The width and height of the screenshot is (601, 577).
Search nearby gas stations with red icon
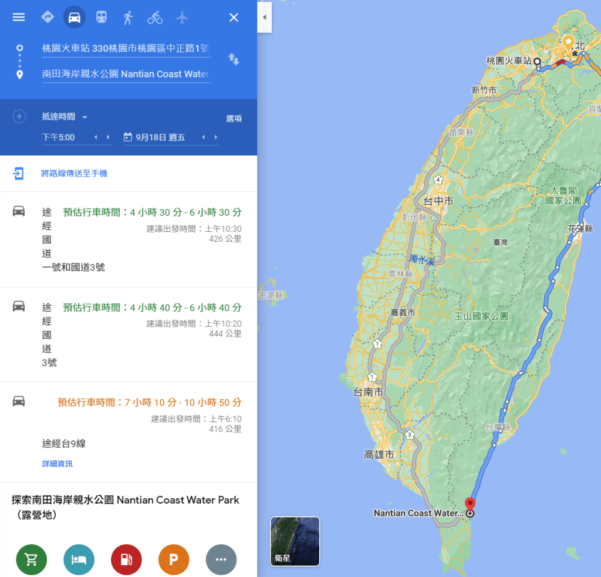[x=126, y=559]
